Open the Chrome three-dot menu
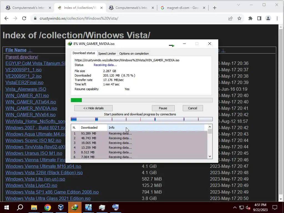Screen dimensions: 284x213 coord(277,18)
